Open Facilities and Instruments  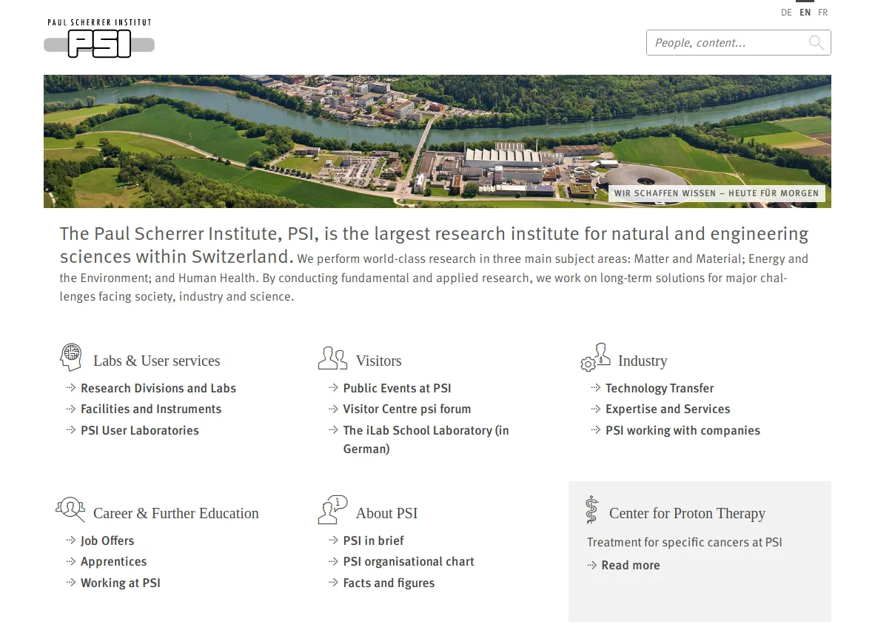[151, 409]
